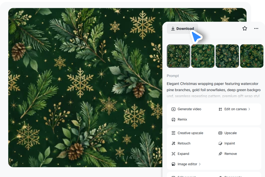Image resolution: width=265 pixels, height=177 pixels.
Task: Select the Inpaint tool
Action: (x=227, y=143)
